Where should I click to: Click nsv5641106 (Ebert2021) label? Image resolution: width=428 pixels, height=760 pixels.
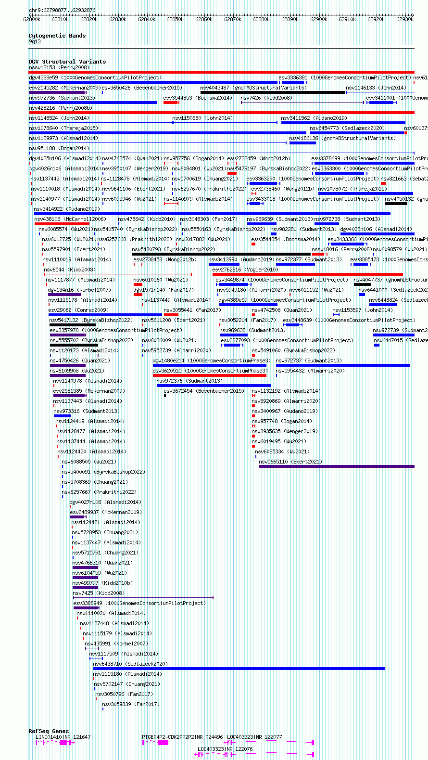pos(134,189)
